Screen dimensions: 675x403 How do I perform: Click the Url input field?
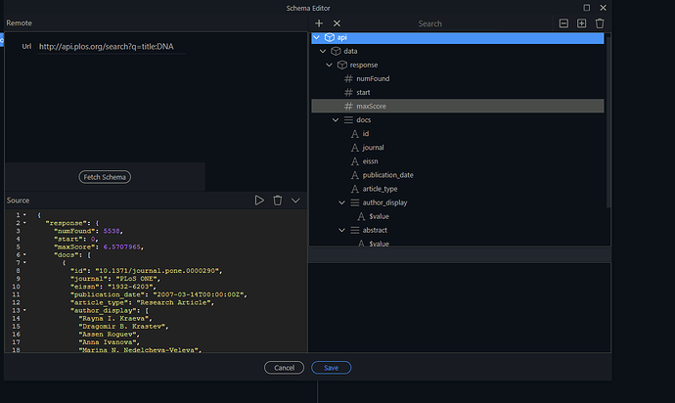click(x=112, y=47)
